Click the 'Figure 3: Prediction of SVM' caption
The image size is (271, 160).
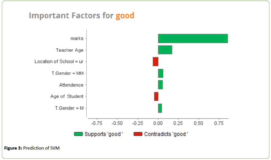coord(32,148)
